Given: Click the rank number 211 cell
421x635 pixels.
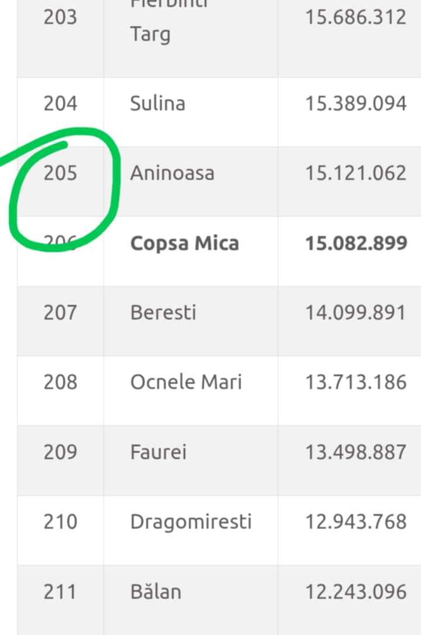Looking at the screenshot, I should point(60,592).
